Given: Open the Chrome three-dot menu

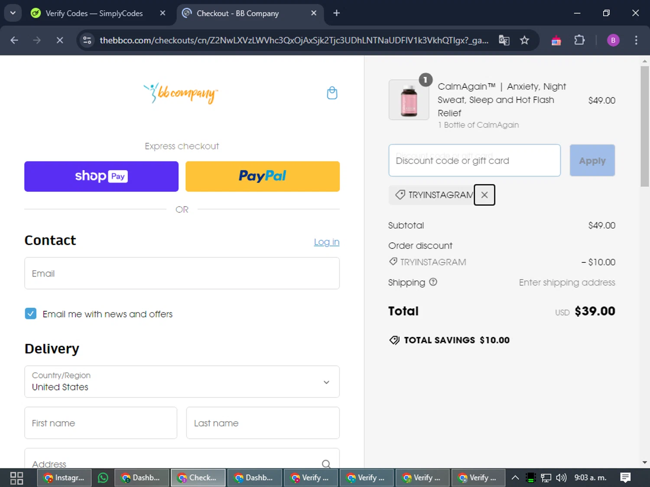Looking at the screenshot, I should click(x=636, y=40).
